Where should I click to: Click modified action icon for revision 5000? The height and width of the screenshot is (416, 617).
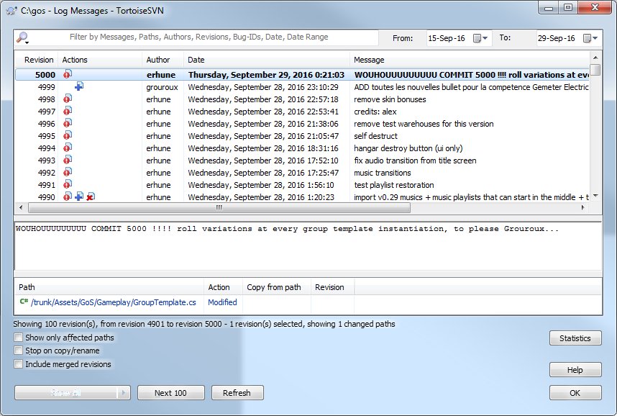68,74
